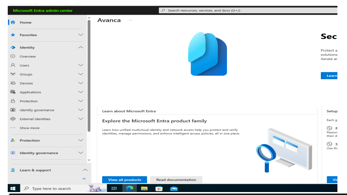Screen dimensions: 347x195
Task: Click Learn about Microsoft Entra card title
Action: [x=129, y=111]
